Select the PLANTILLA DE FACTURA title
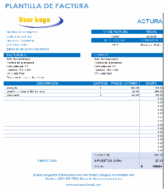The width and height of the screenshot is (168, 192). 47,6
